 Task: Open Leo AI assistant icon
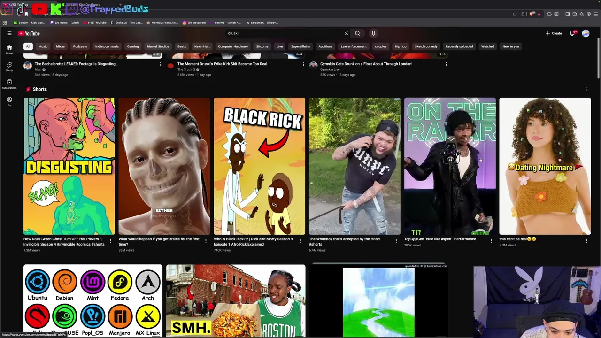pyautogui.click(x=582, y=14)
